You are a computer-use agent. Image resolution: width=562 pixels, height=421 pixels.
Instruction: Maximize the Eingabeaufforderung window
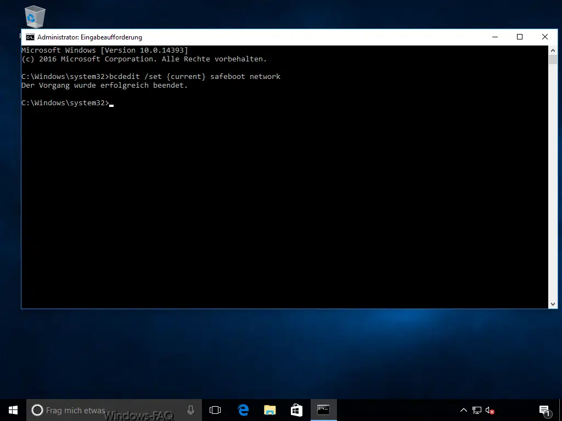point(520,37)
